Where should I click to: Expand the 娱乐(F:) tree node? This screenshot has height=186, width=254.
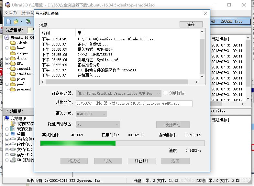(7, 155)
